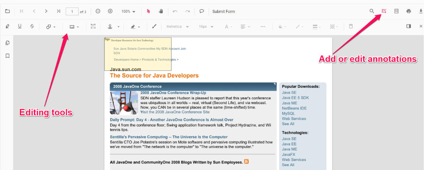Activate the pan hand tool
424x170 pixels.
point(161,11)
